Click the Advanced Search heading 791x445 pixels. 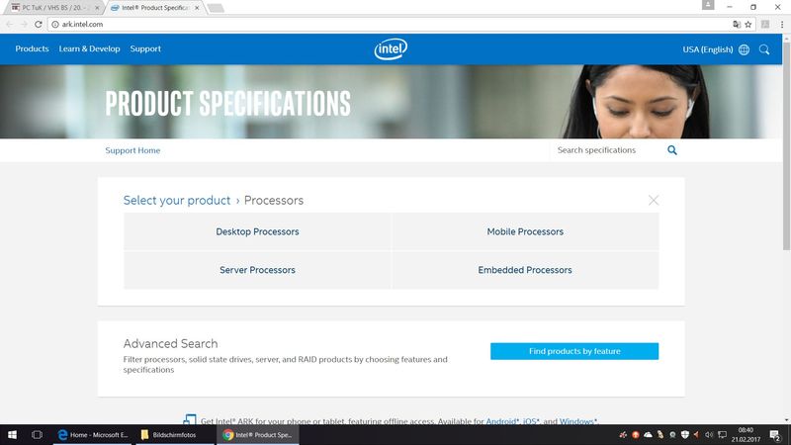tap(170, 343)
